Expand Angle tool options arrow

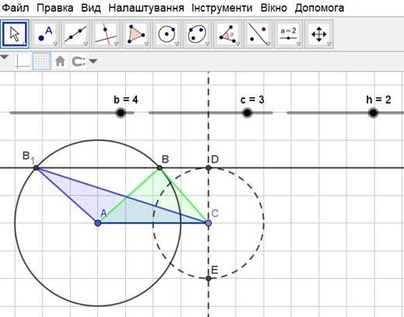pos(237,44)
